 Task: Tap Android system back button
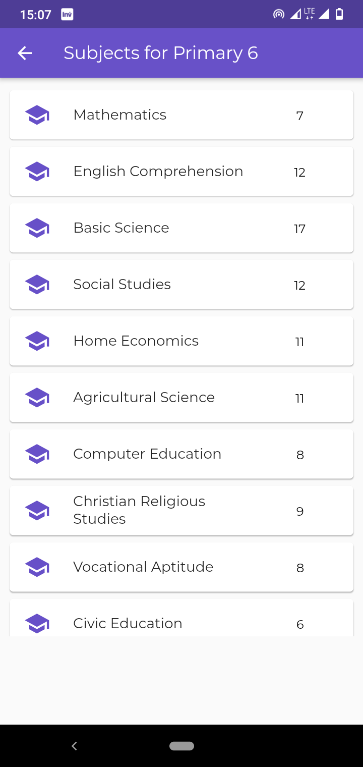[74, 746]
